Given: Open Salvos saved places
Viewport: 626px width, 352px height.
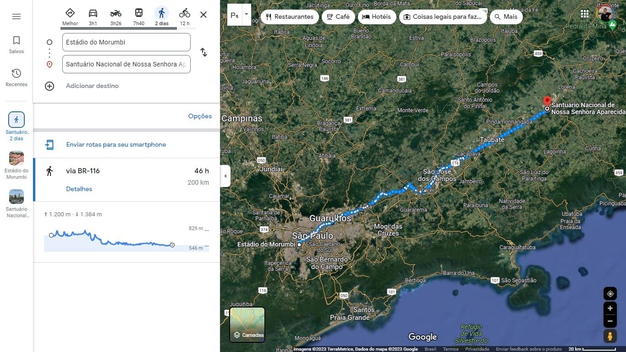Looking at the screenshot, I should click(x=16, y=45).
